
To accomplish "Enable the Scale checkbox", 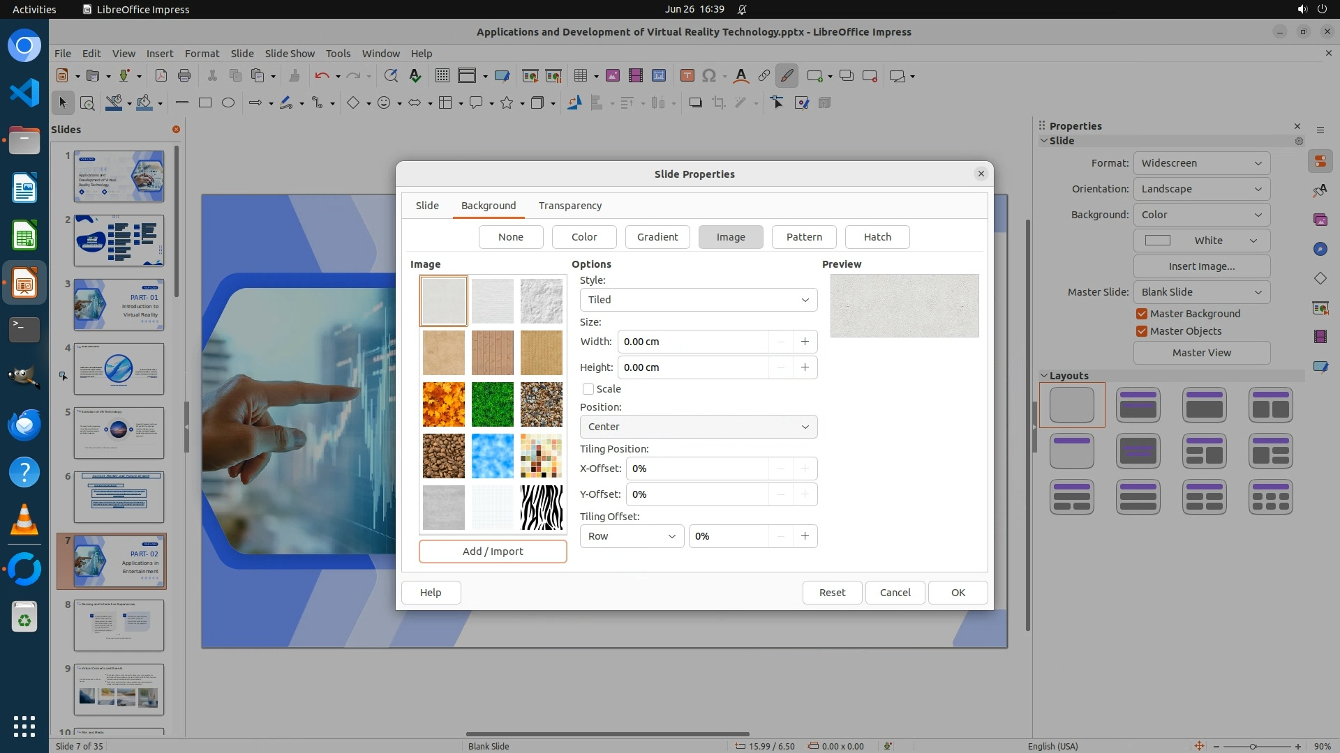I will (x=588, y=389).
